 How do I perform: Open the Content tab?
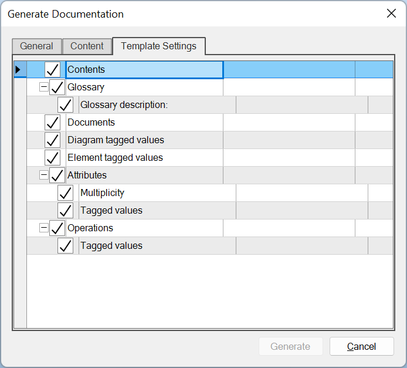(87, 46)
